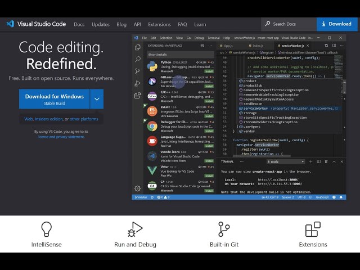Open the File menu in the editor
The width and height of the screenshot is (360, 270).
[144, 38]
